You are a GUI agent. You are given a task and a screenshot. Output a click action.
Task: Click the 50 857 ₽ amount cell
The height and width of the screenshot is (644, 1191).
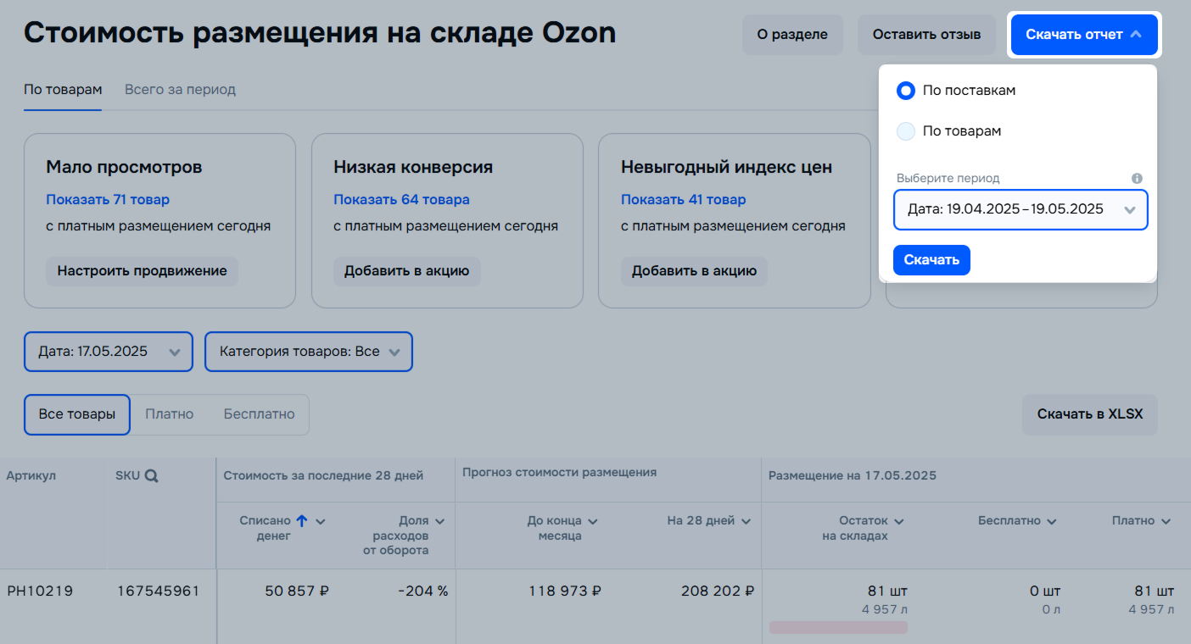[x=297, y=591]
